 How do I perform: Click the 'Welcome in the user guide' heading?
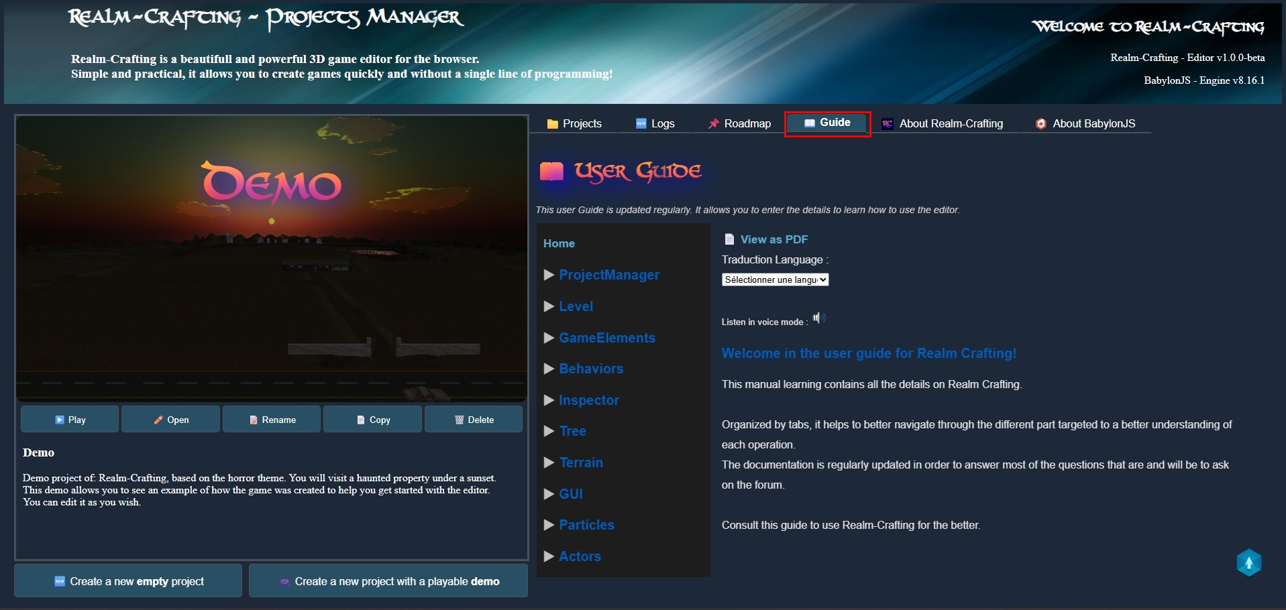pos(869,353)
